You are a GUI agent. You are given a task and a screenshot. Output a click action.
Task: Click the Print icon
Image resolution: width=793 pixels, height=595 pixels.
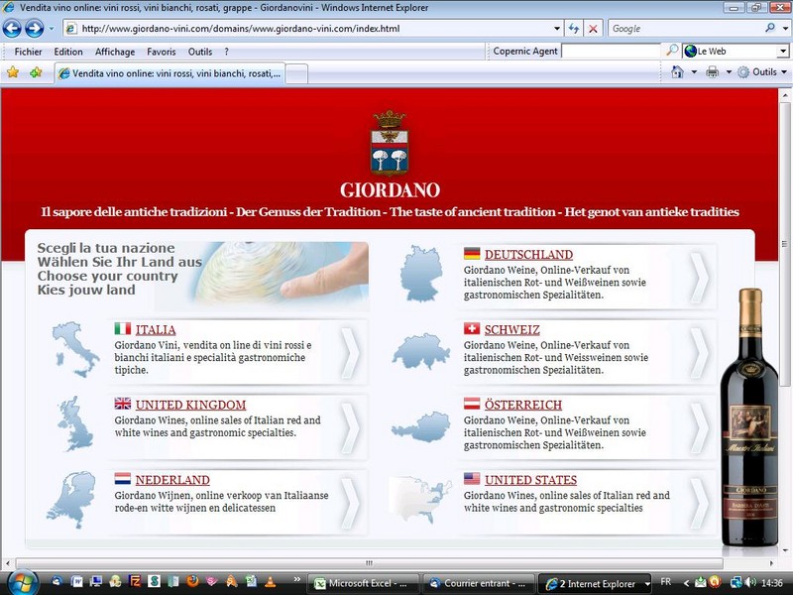[x=712, y=72]
